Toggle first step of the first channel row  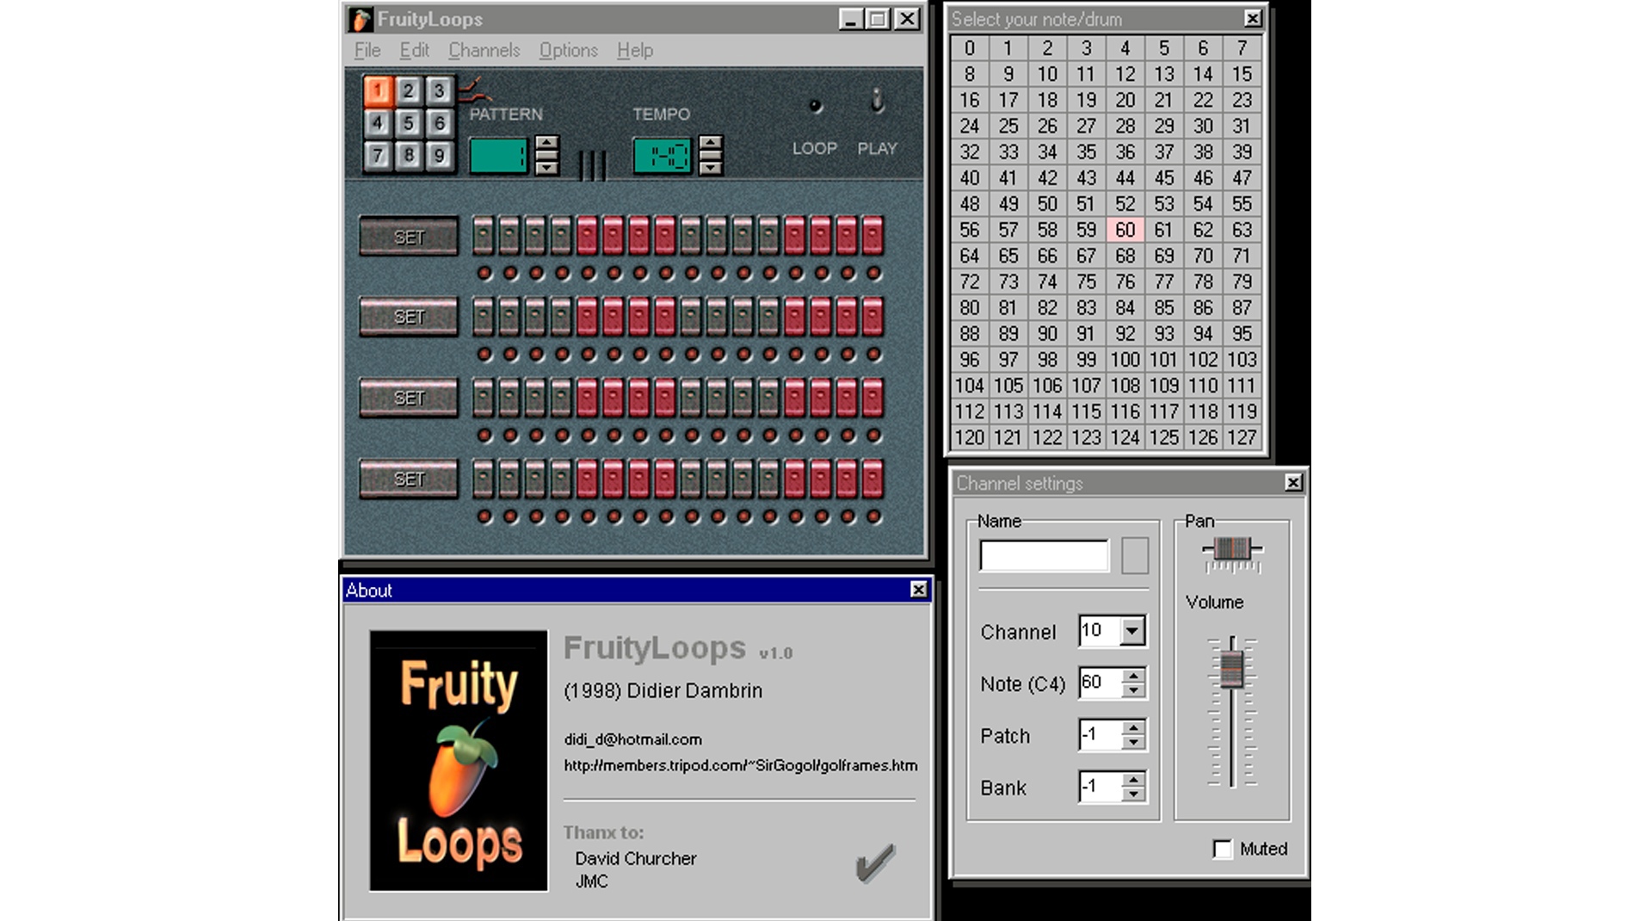484,235
